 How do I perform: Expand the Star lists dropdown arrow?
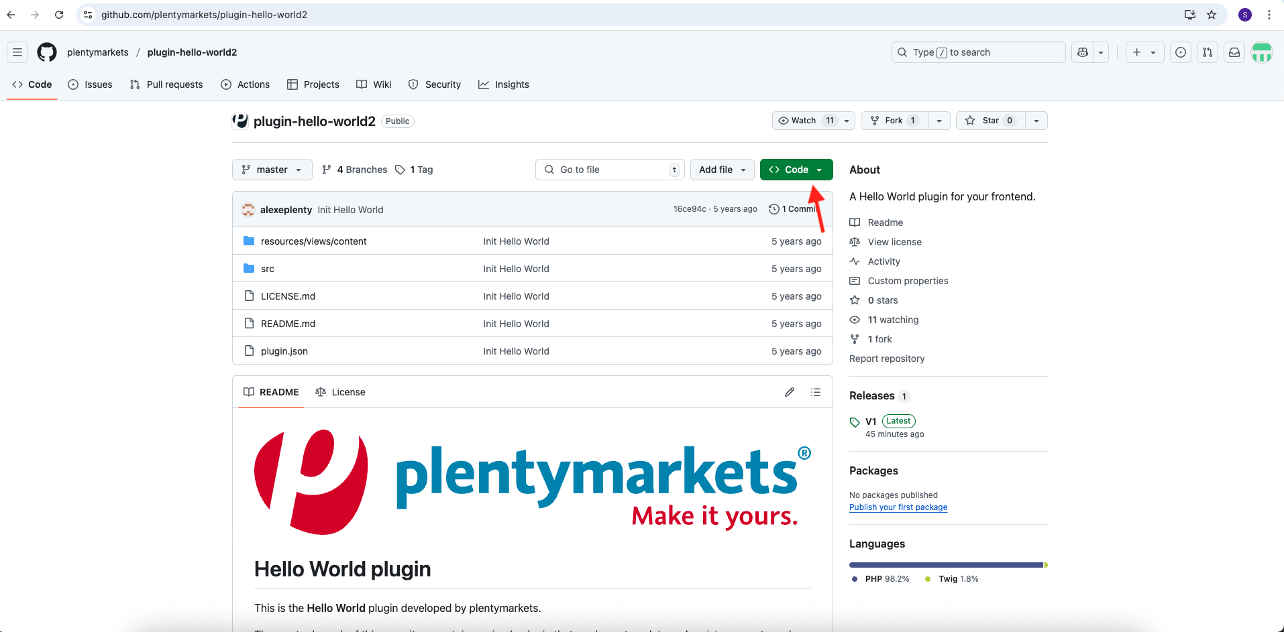(1036, 121)
